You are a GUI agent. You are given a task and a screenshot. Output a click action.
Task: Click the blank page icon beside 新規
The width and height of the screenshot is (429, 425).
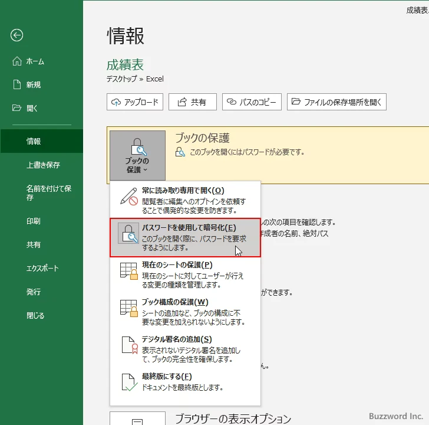[x=17, y=84]
